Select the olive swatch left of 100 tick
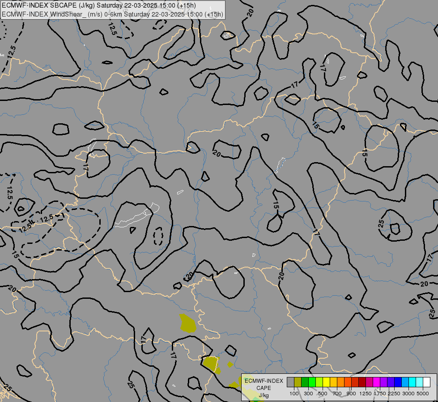 (x=298, y=382)
